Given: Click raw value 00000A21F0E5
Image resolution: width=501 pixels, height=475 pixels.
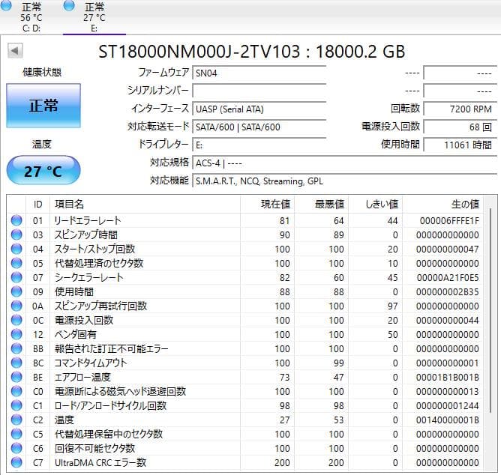Looking at the screenshot, I should 448,277.
